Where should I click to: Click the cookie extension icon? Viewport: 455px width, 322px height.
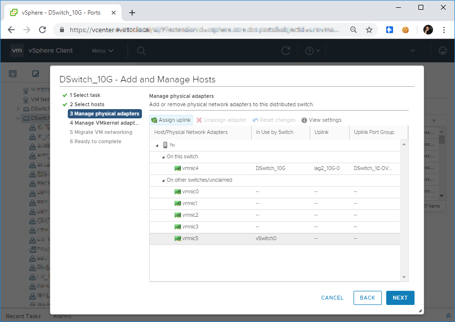[x=405, y=30]
